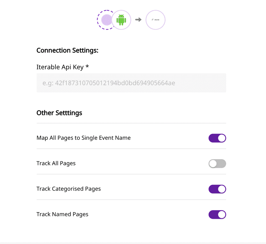Image resolution: width=266 pixels, height=244 pixels.
Task: Disable Map All Pages to Single Event Name
Action: [217, 138]
